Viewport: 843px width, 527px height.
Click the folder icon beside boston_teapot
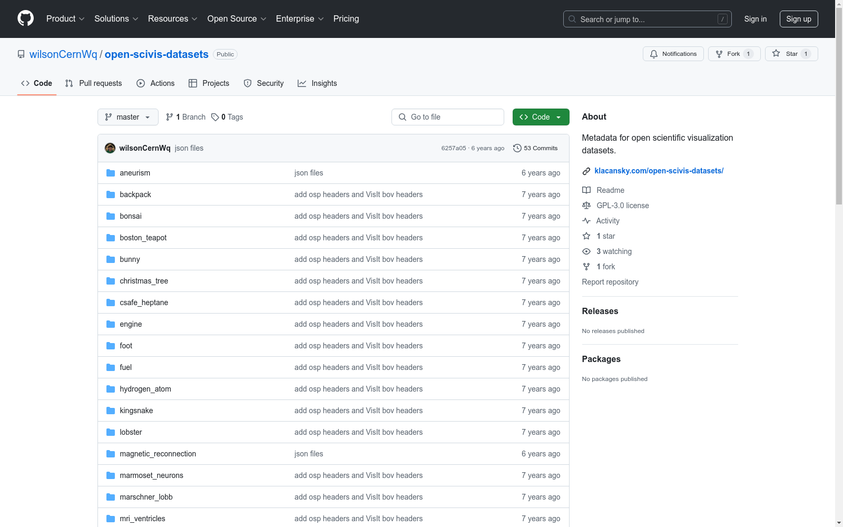[111, 238]
